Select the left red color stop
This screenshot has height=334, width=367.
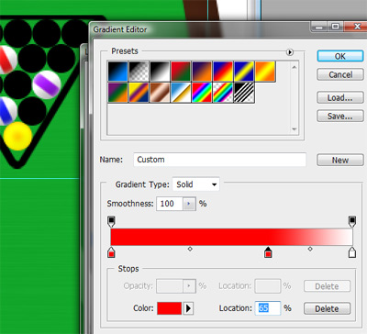(x=111, y=252)
